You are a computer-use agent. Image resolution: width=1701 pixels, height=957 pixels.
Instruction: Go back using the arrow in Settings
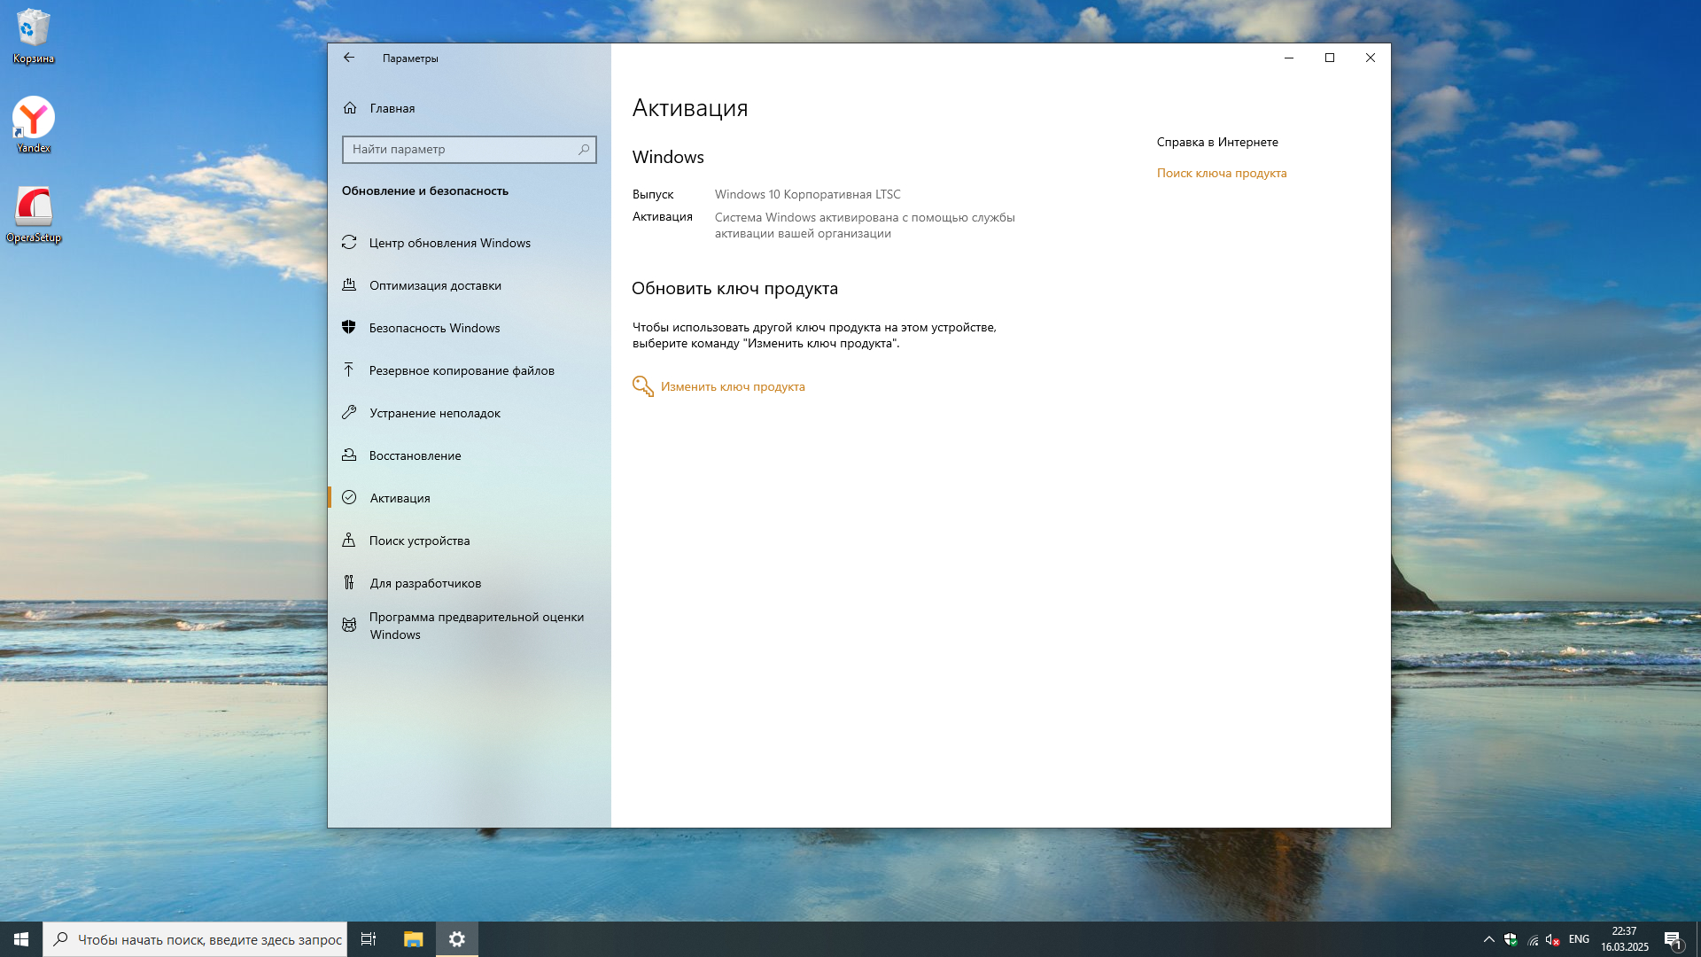pyautogui.click(x=349, y=58)
